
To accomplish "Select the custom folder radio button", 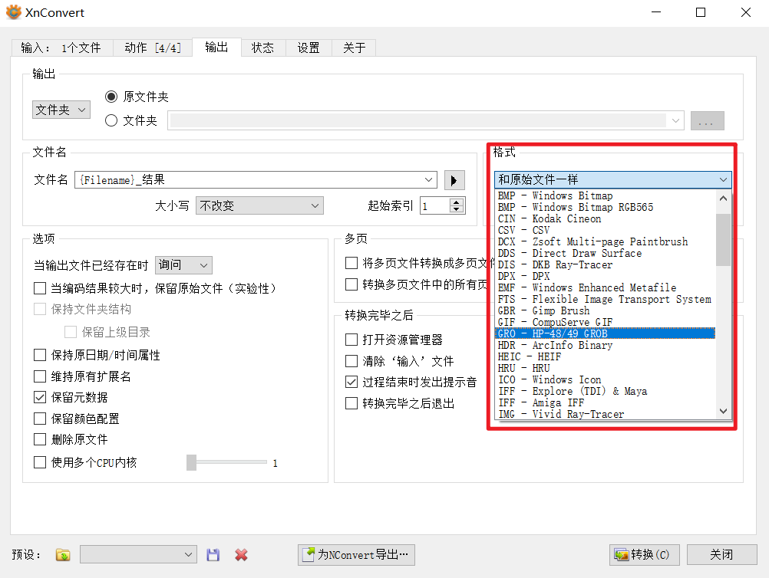I will pyautogui.click(x=111, y=120).
